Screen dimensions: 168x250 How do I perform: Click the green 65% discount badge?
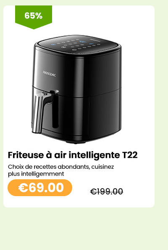pyautogui.click(x=34, y=16)
